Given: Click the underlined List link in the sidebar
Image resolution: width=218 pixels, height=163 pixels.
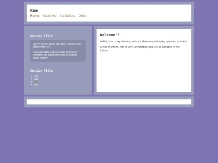Looking at the screenshot, I should click(x=36, y=82).
